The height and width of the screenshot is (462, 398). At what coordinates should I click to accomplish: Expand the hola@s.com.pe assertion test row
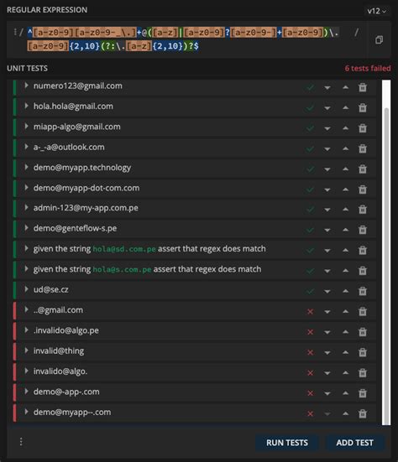click(x=26, y=268)
